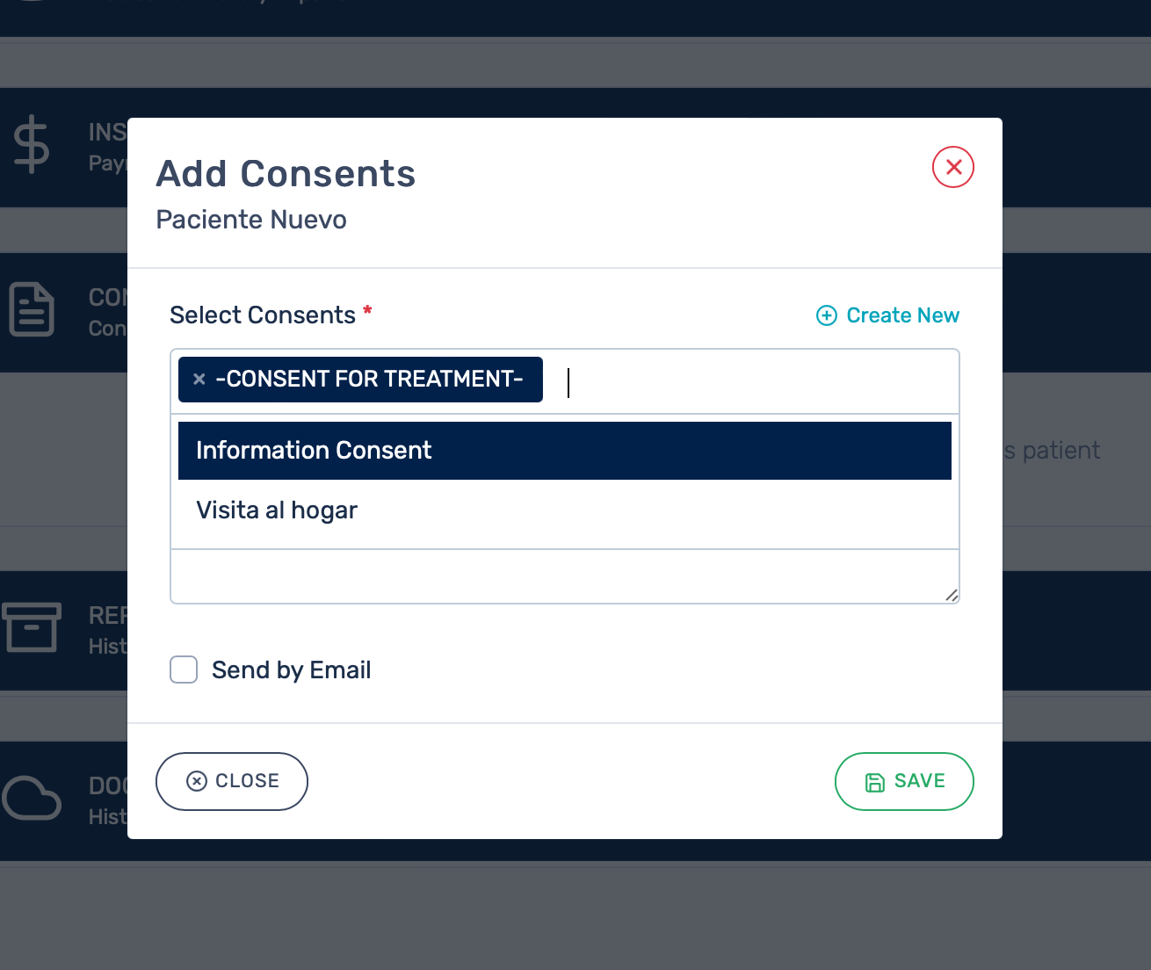Click the resize handle of the consents box

click(x=951, y=595)
